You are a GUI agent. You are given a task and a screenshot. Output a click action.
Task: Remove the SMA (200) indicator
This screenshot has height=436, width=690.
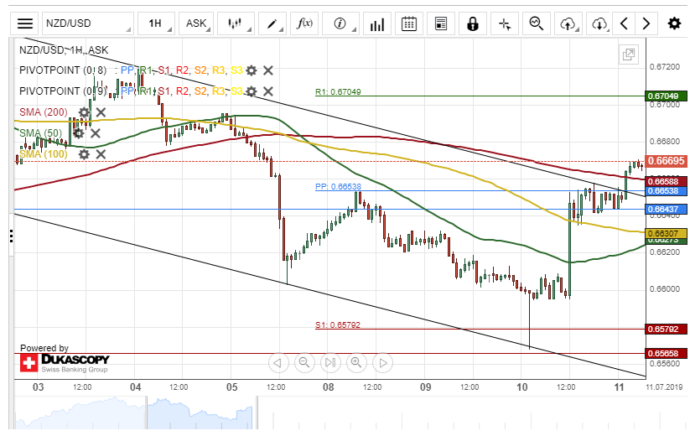point(101,112)
